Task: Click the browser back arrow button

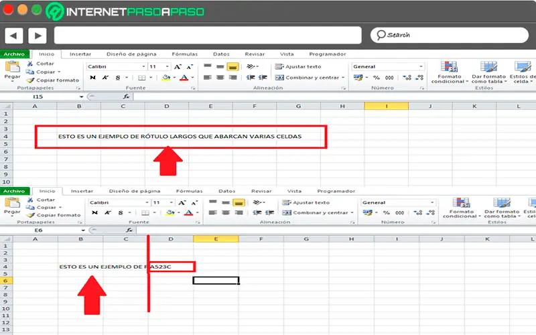Action: click(13, 36)
